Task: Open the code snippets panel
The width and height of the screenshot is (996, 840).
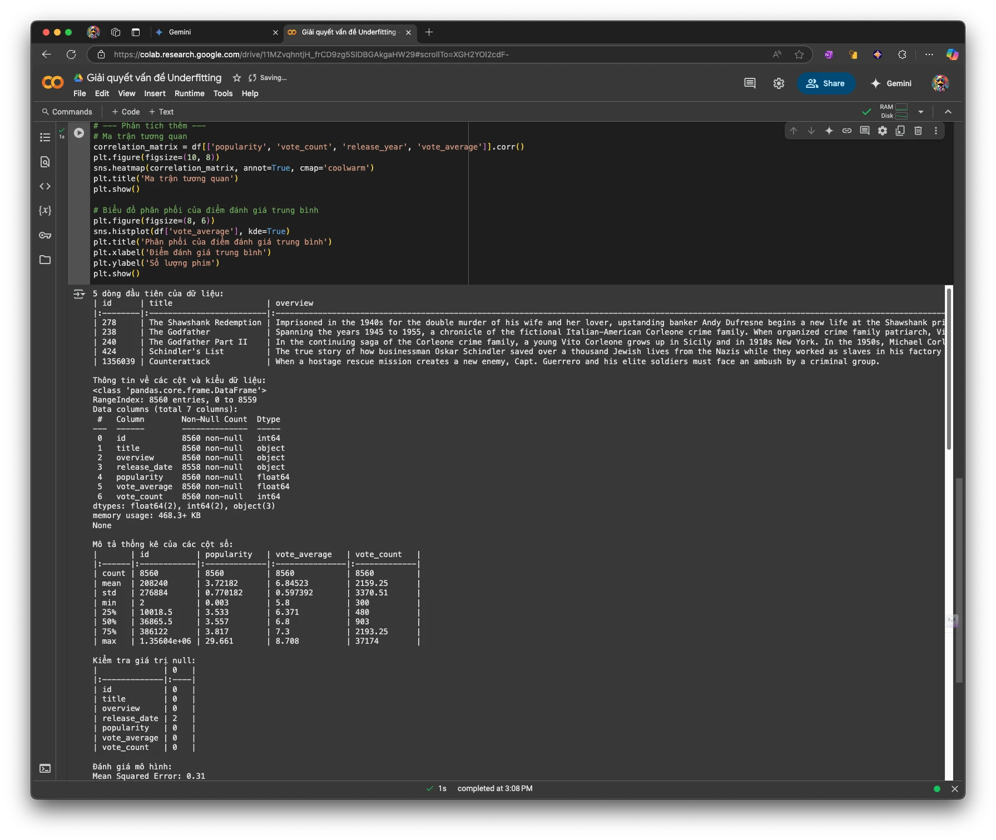Action: [x=45, y=186]
